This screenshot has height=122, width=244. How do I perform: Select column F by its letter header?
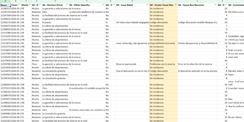(87, 1)
